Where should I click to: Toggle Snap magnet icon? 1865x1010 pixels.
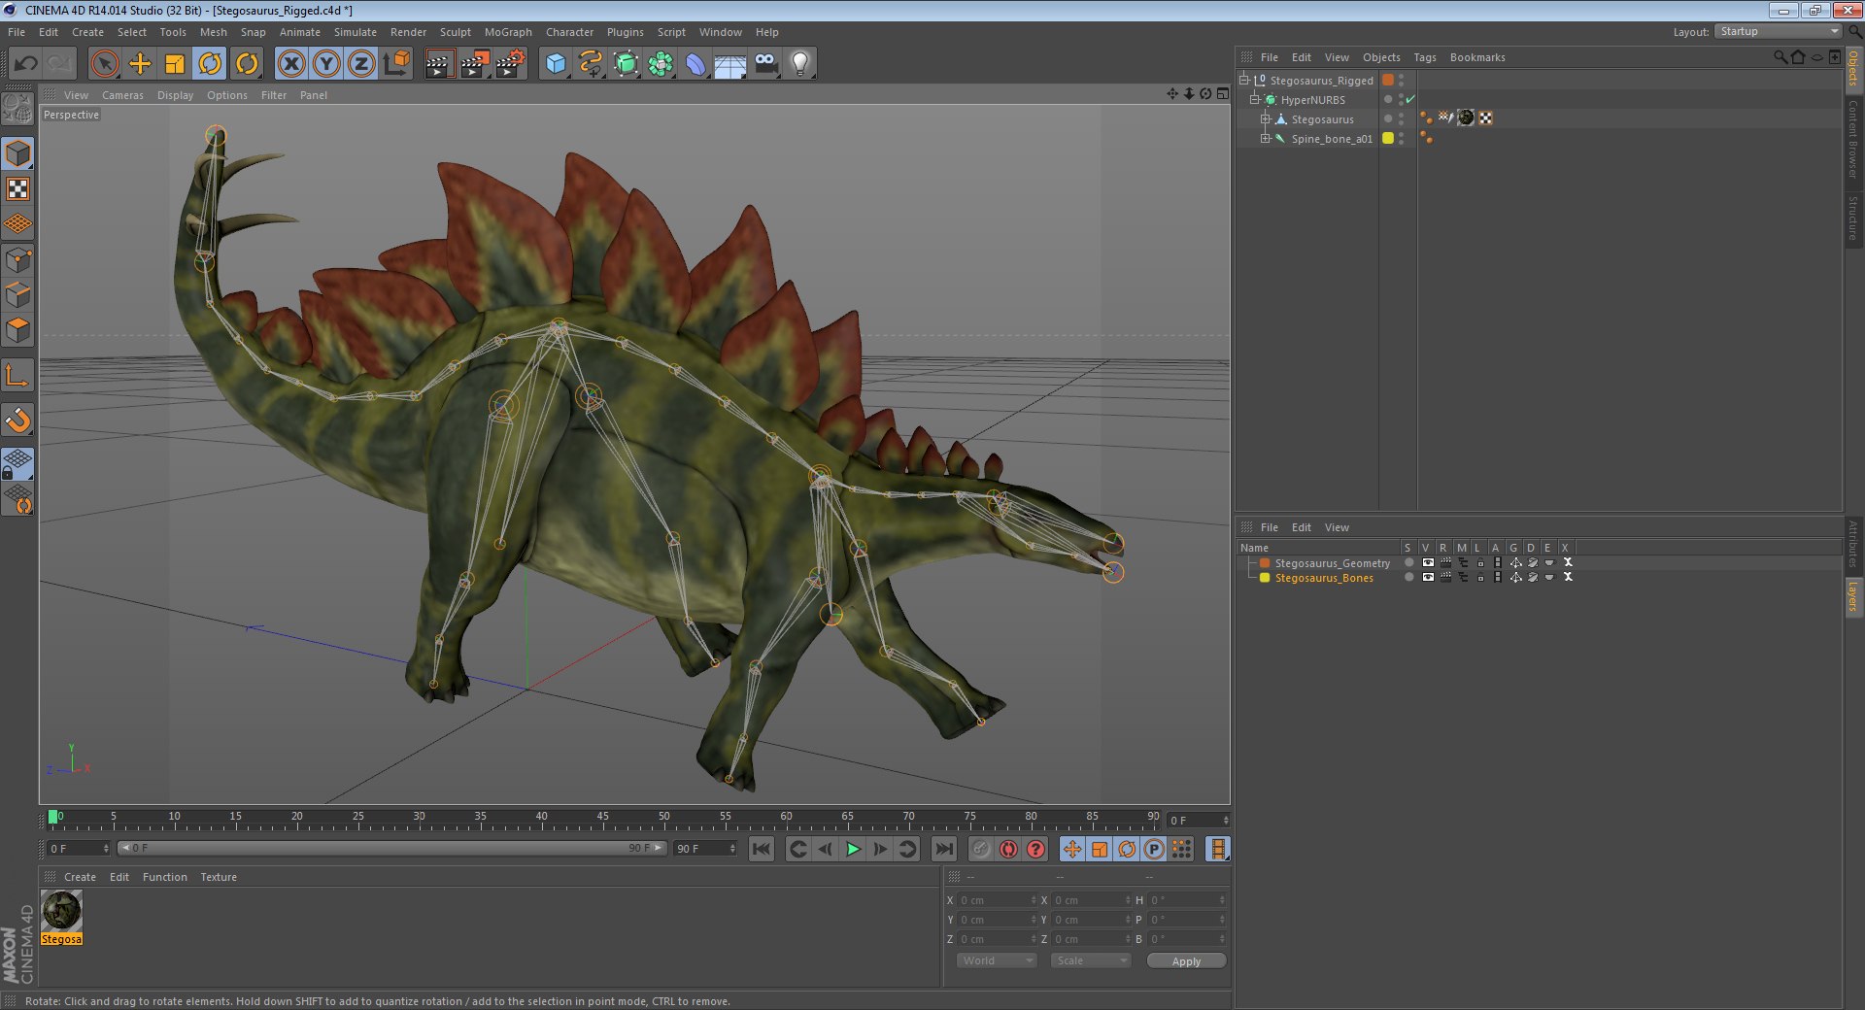tap(17, 420)
